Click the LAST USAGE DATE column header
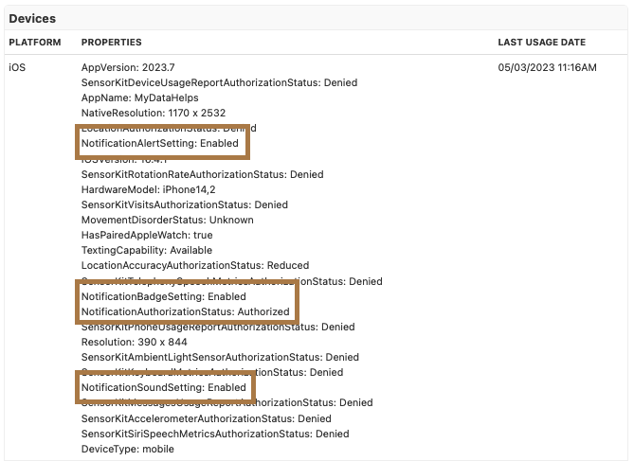 pyautogui.click(x=541, y=43)
